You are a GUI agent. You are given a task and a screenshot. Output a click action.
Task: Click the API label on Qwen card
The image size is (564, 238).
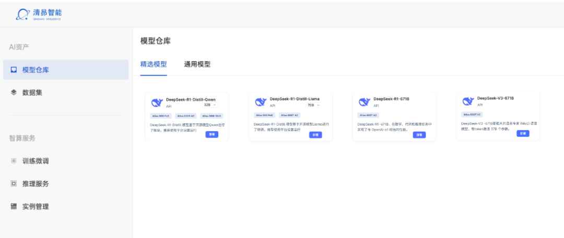click(169, 106)
